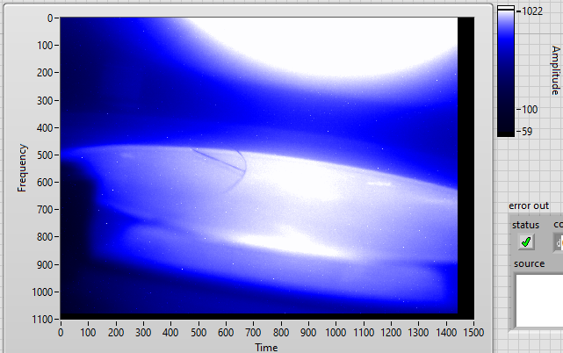
Task: Click the white overflow color box atop ramp
Action: pos(506,8)
